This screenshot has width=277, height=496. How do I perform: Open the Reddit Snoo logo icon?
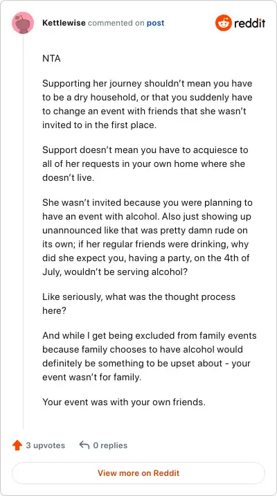[x=223, y=23]
